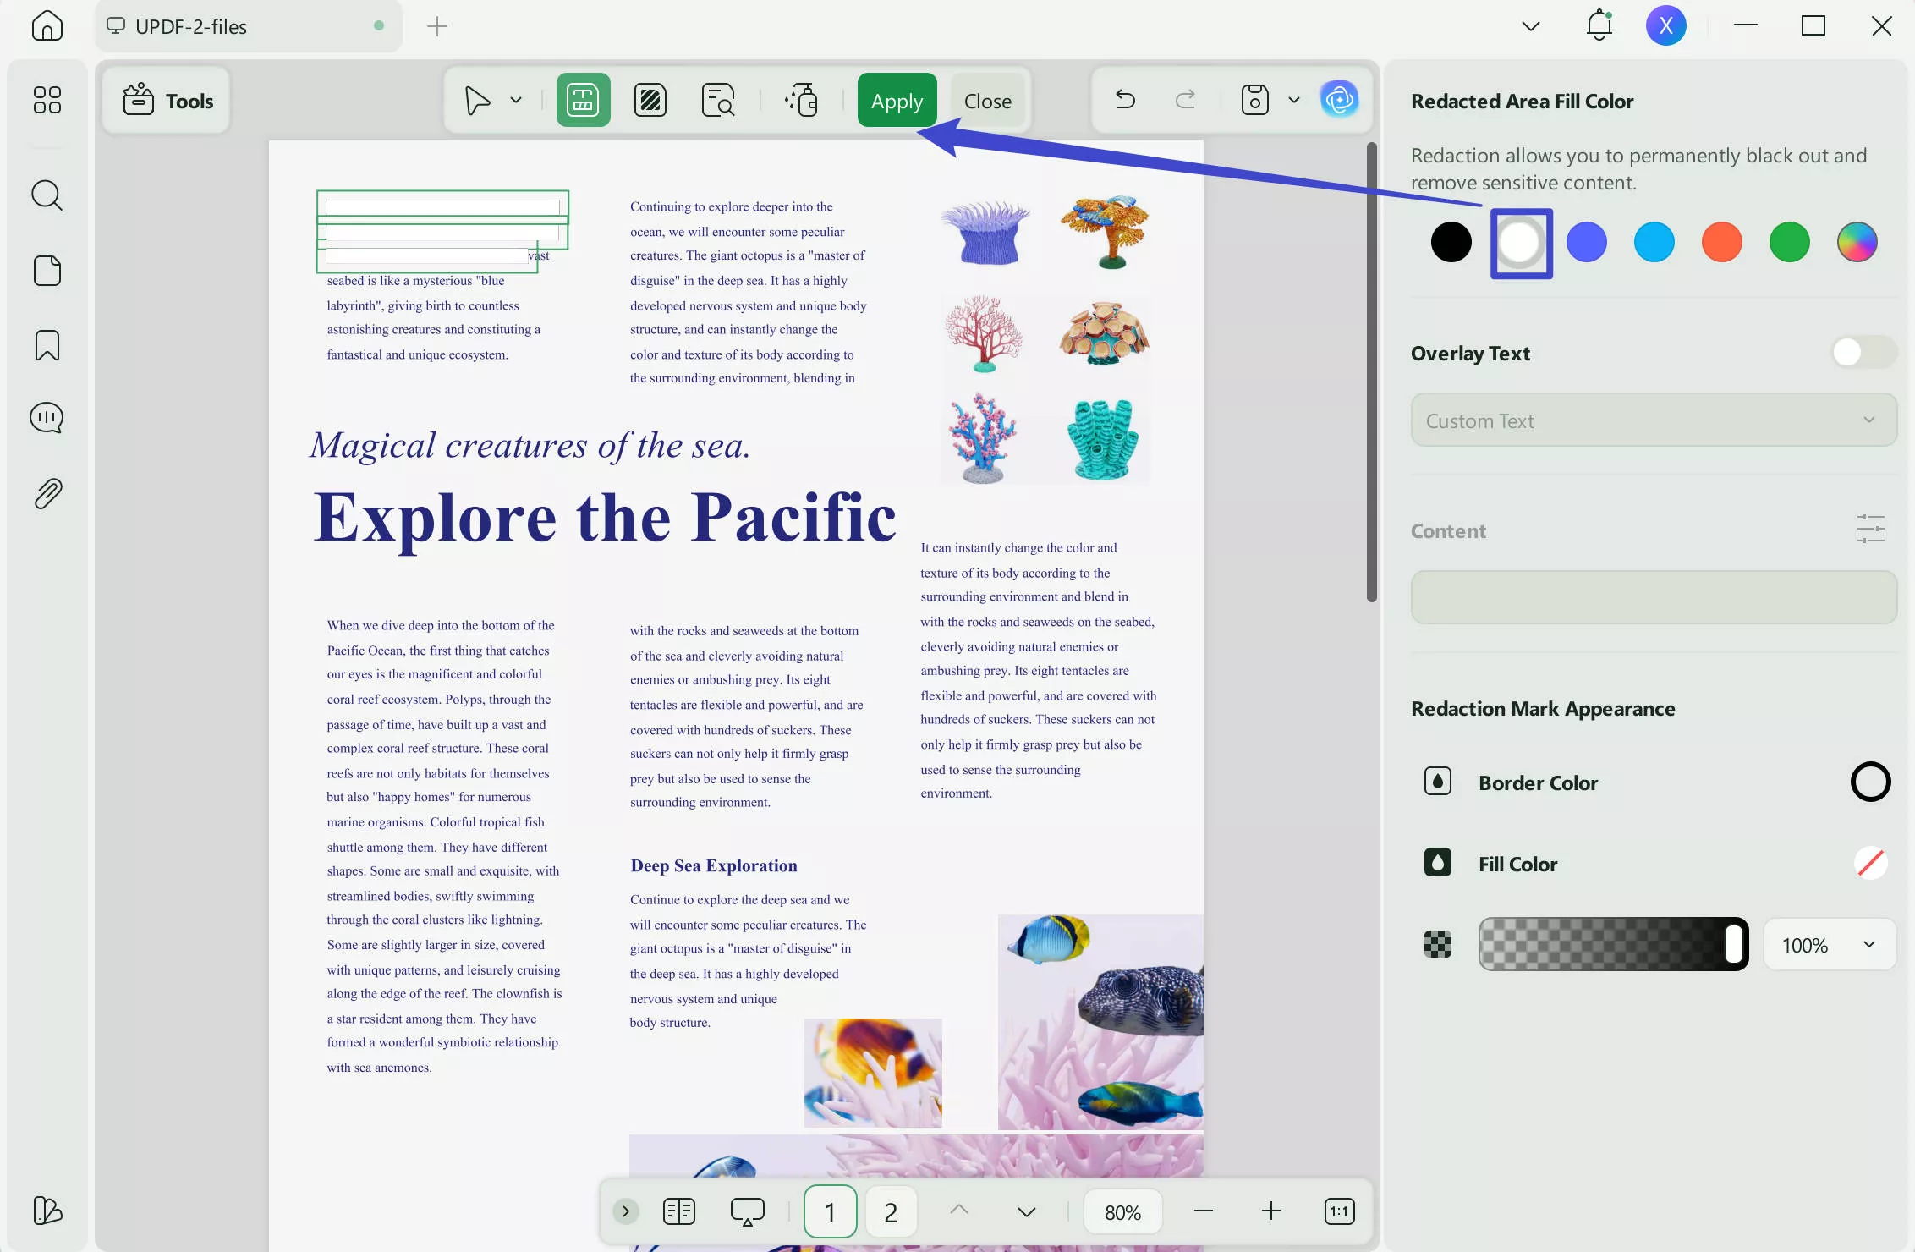1915x1252 pixels.
Task: Choose the black redaction fill color
Action: coord(1451,243)
